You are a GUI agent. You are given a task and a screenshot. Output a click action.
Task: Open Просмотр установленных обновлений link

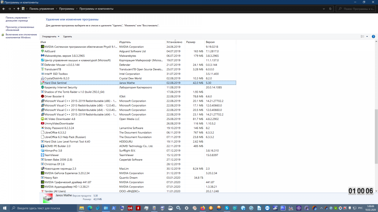point(20,29)
